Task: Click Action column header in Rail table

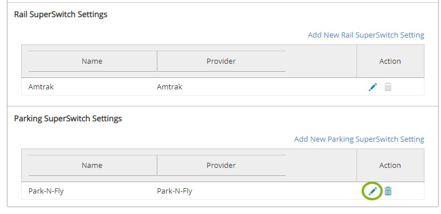Action: 390,61
